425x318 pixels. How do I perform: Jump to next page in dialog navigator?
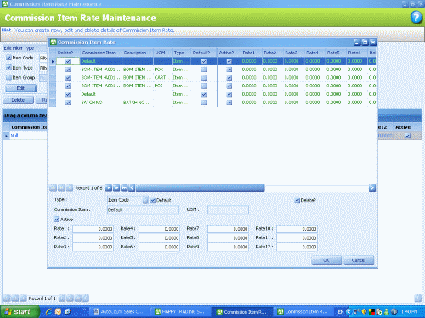coord(116,187)
